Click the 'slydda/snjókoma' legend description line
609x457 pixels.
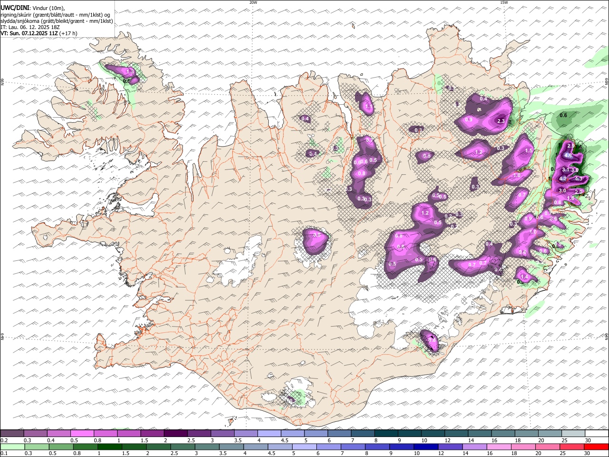pos(57,21)
